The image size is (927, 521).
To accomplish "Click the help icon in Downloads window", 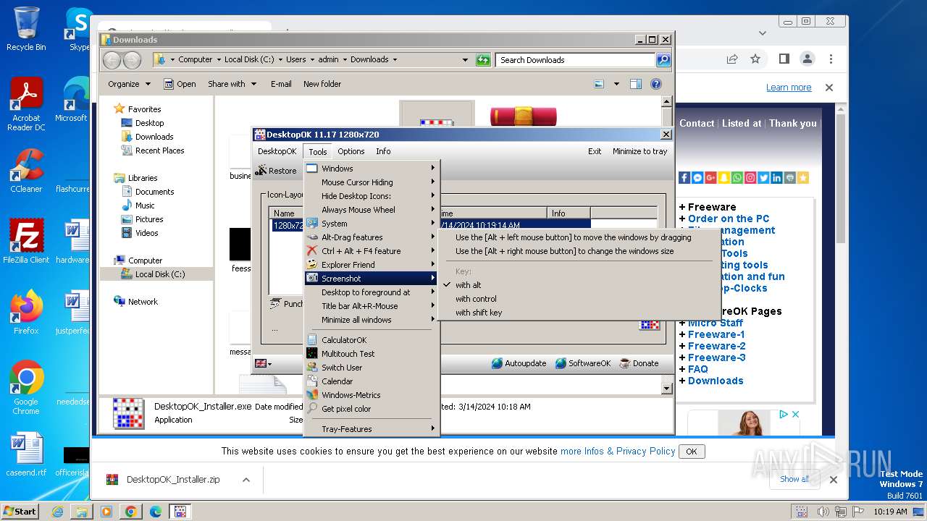I will coord(656,84).
